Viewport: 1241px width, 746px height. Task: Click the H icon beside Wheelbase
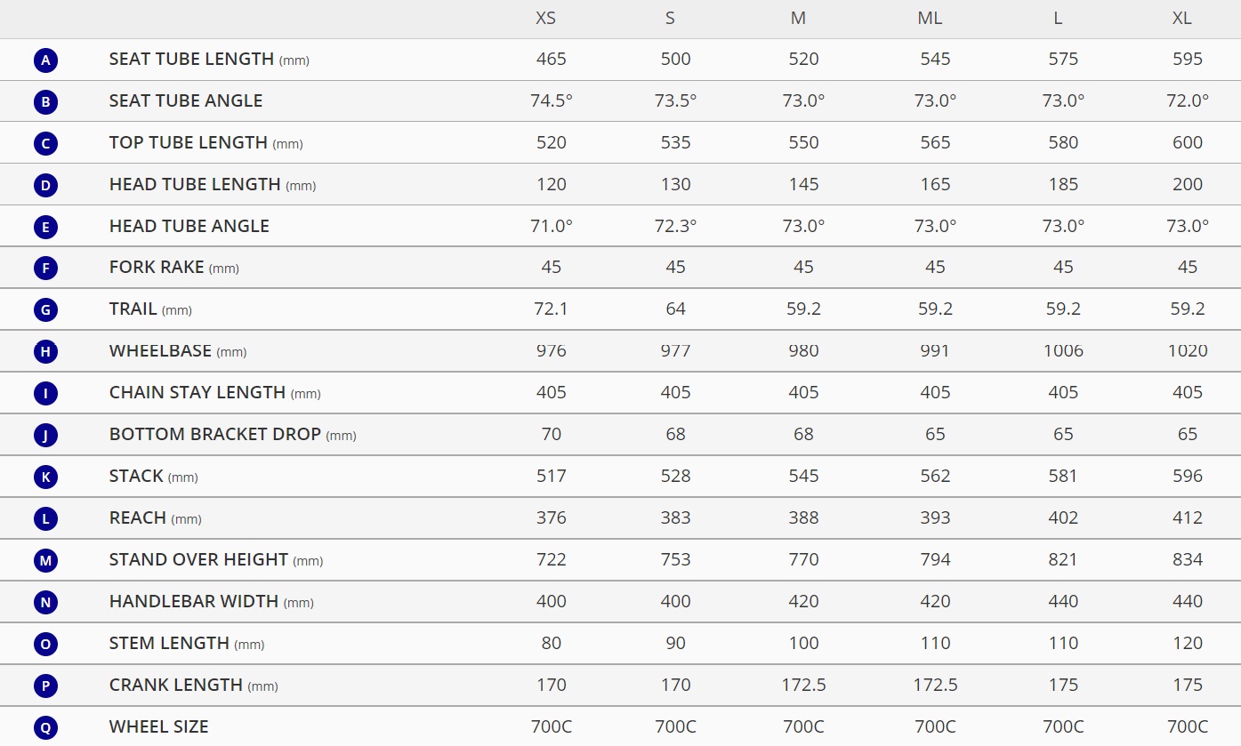point(45,352)
